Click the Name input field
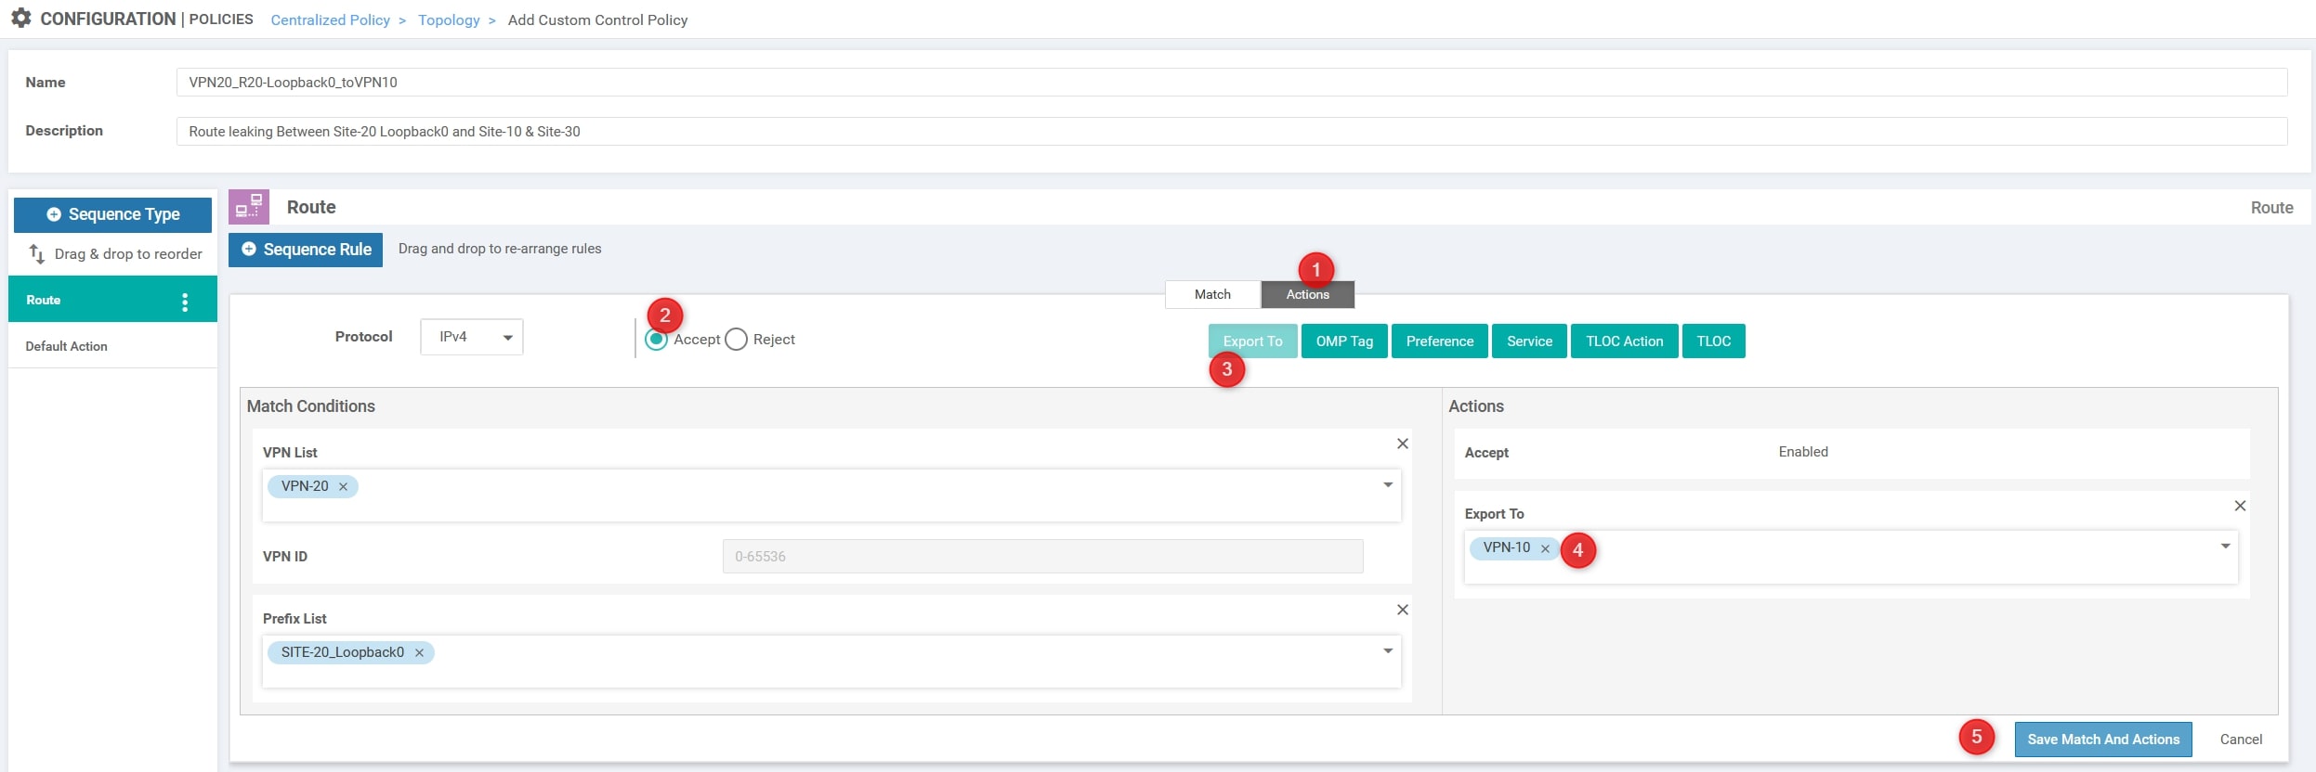Image resolution: width=2316 pixels, height=772 pixels. coord(1231,83)
